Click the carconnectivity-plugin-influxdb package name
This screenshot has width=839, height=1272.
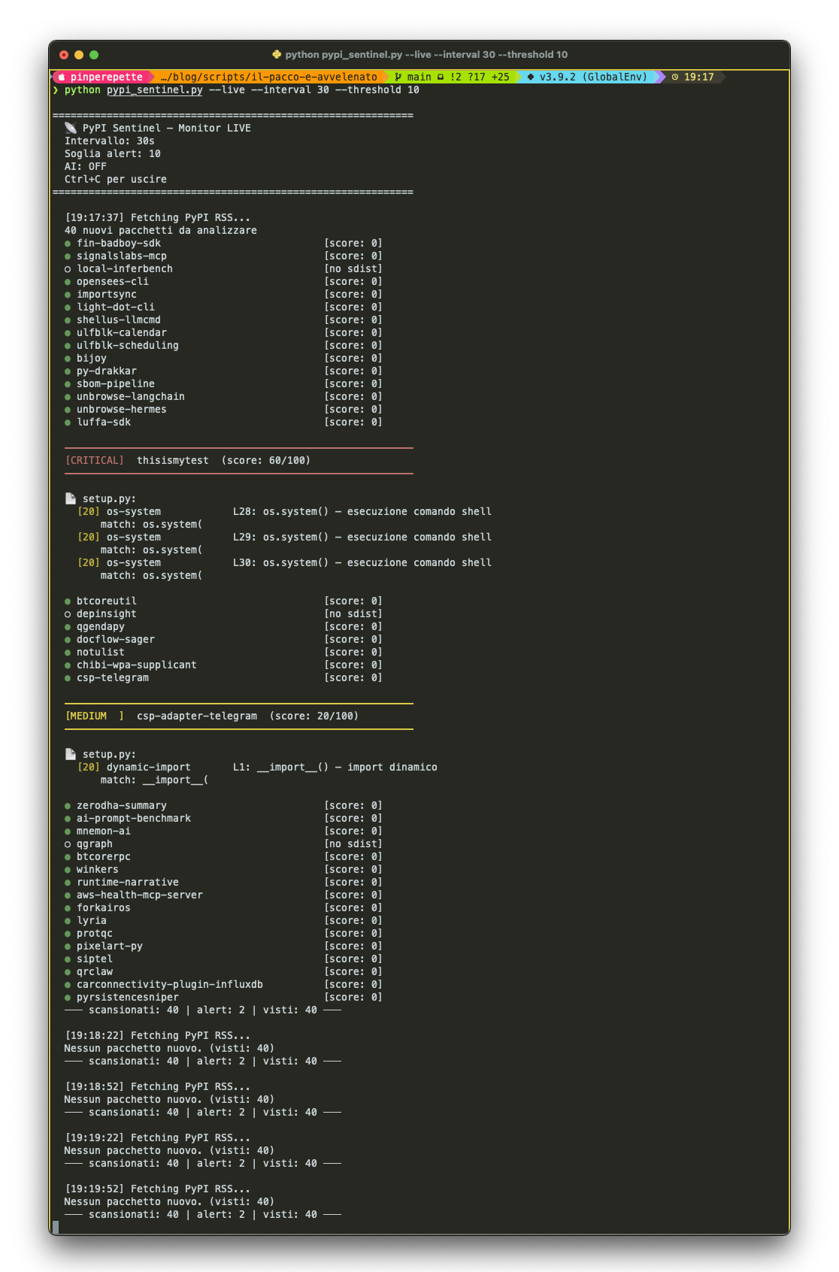tap(170, 984)
